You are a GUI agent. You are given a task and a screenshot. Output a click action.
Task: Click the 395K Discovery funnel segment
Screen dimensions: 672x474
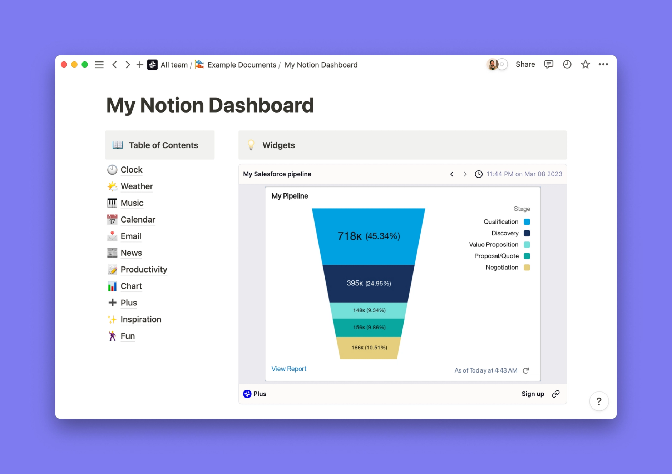(x=369, y=284)
